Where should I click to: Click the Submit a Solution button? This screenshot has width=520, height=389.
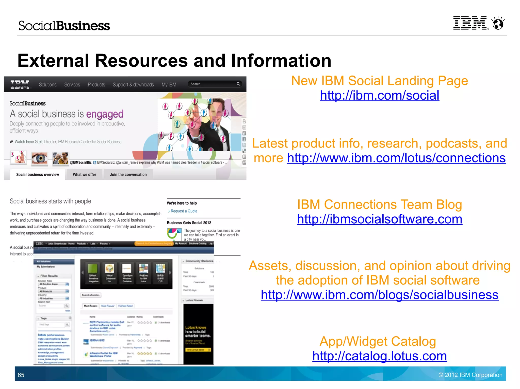pyautogui.click(x=91, y=295)
